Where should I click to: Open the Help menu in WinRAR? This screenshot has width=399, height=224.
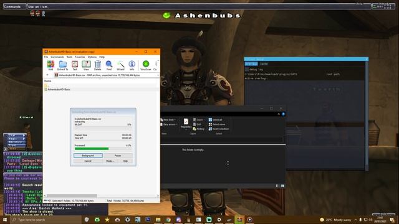point(102,57)
